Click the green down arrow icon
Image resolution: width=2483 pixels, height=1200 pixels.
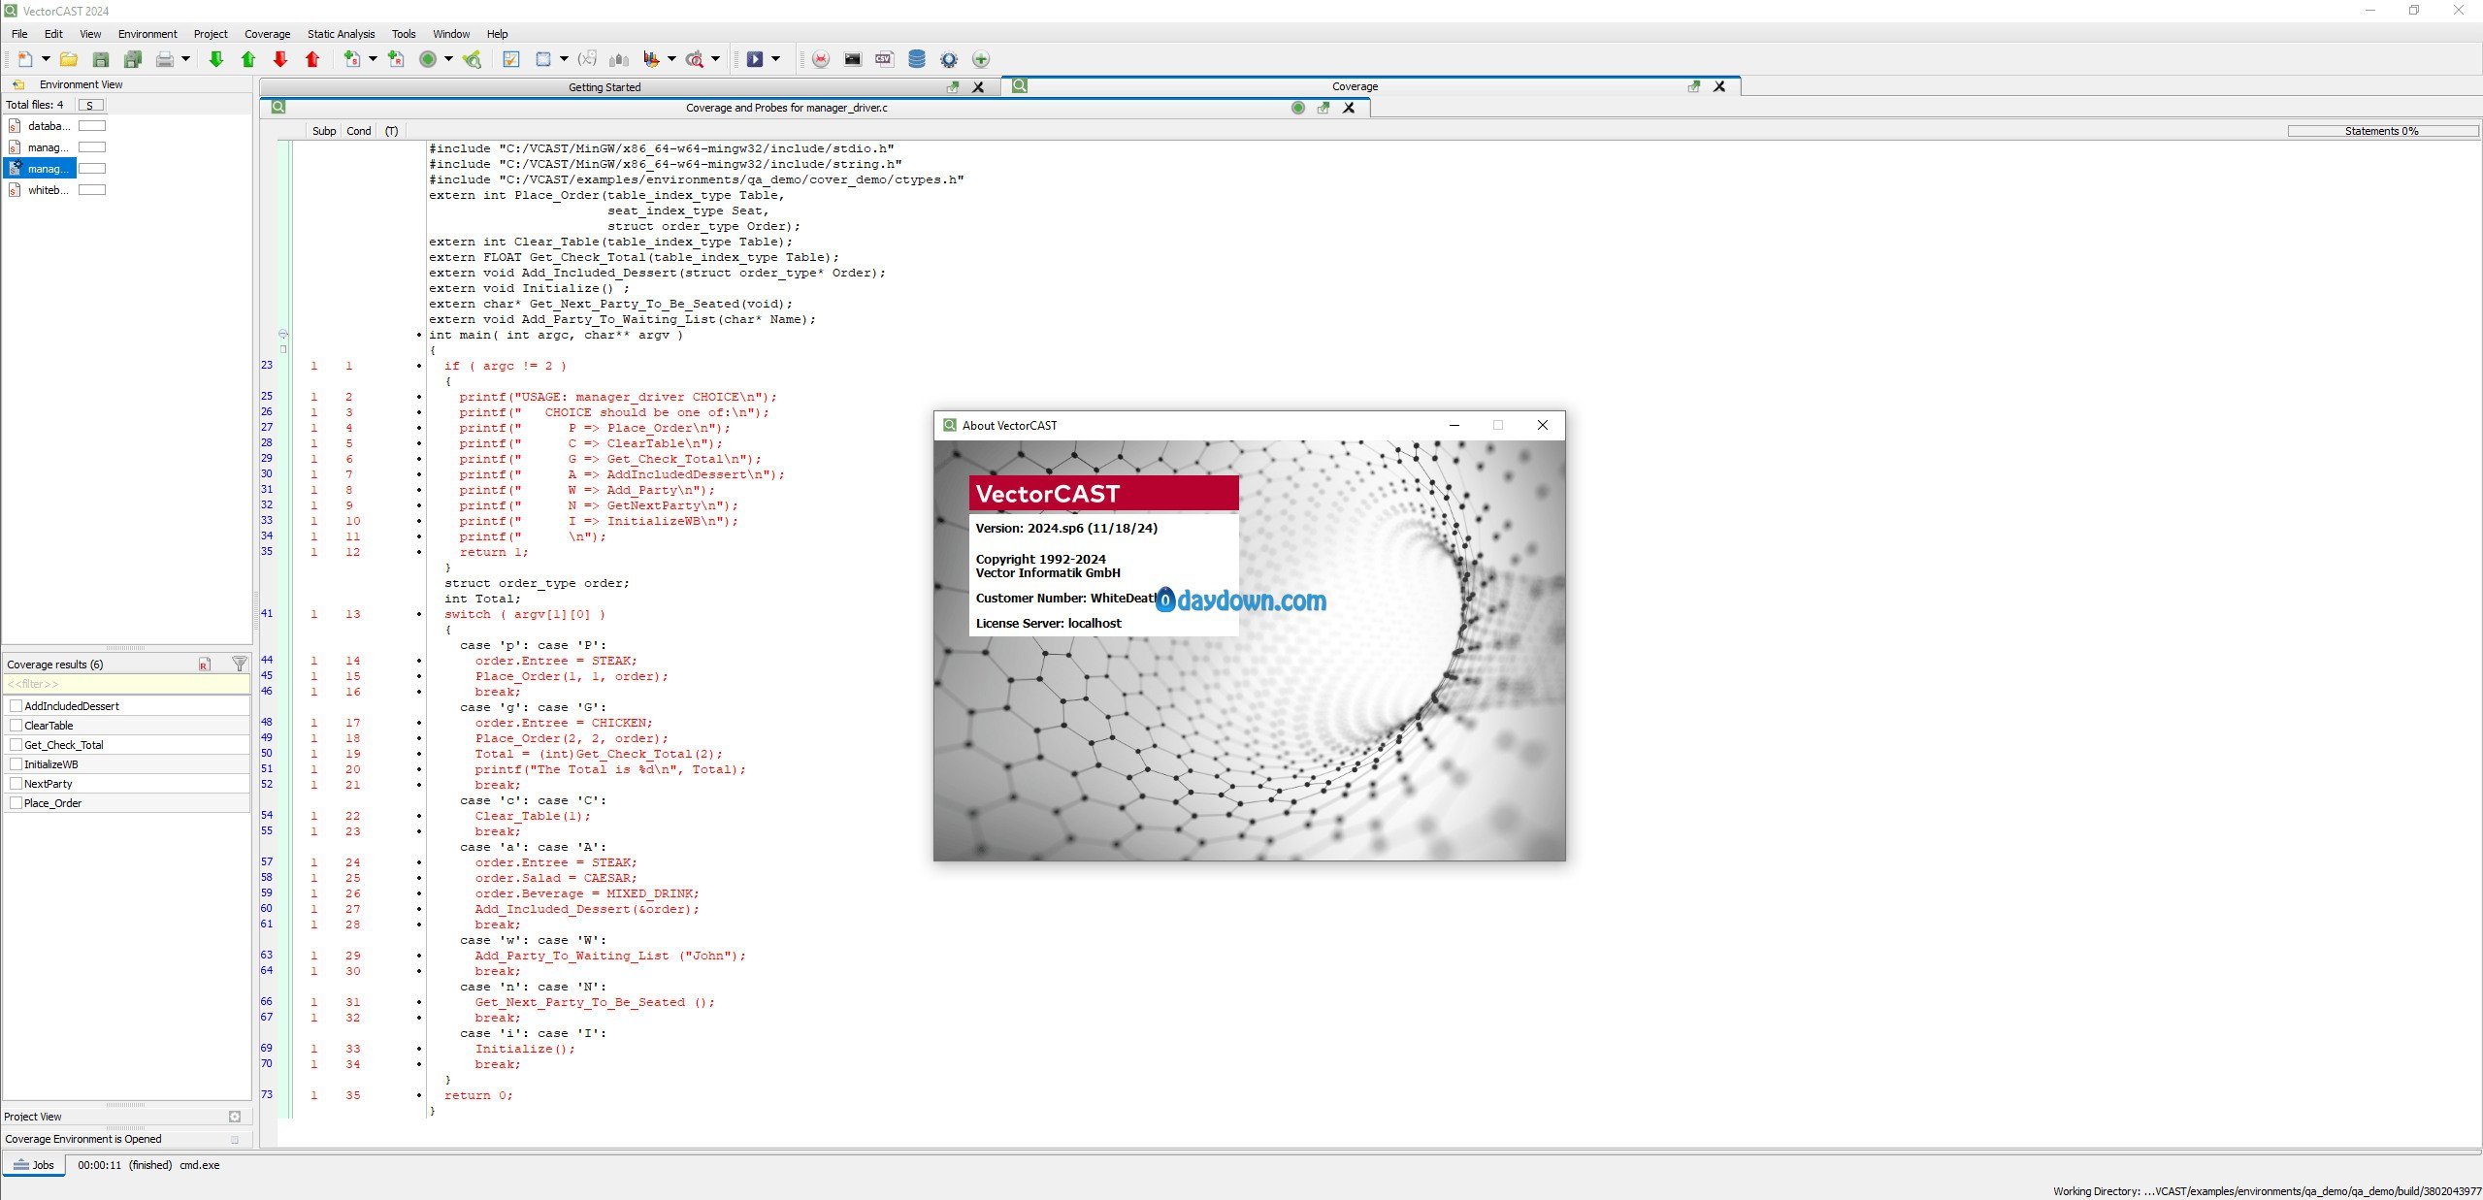(215, 59)
